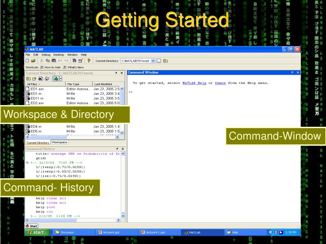Select the 'help clc' history entry
326x244 pixels.
pyautogui.click(x=44, y=212)
